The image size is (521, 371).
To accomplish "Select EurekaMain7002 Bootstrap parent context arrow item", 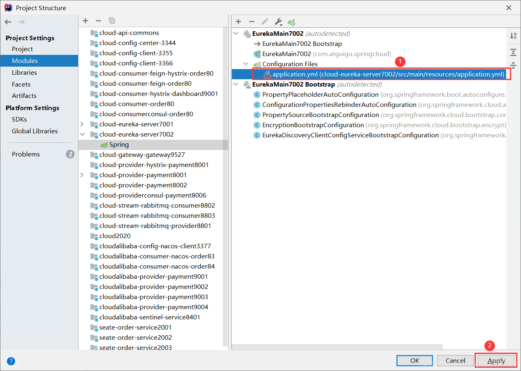I will point(302,43).
